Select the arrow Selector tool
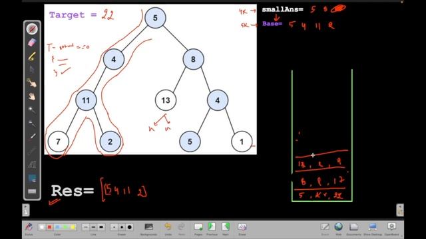This screenshot has height=239, width=426. (x=32, y=70)
